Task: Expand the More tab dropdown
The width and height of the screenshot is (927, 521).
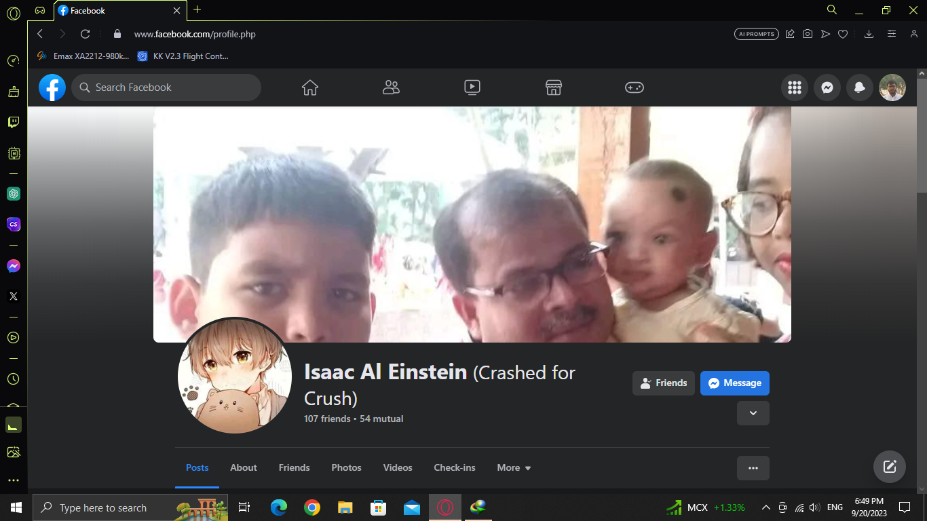Action: pyautogui.click(x=514, y=467)
